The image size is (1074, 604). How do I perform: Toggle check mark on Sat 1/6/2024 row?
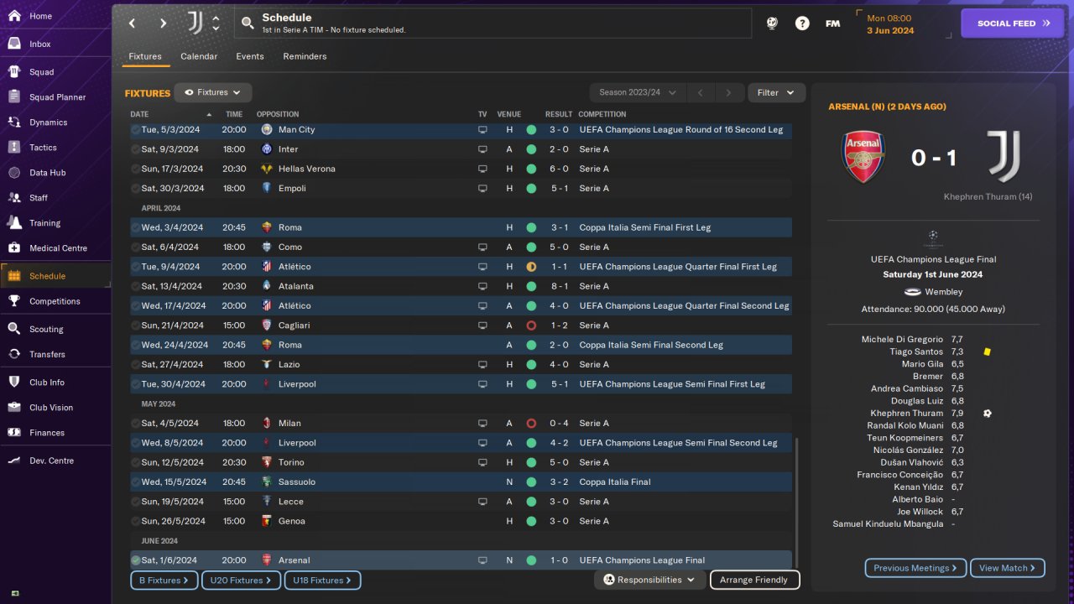136,560
